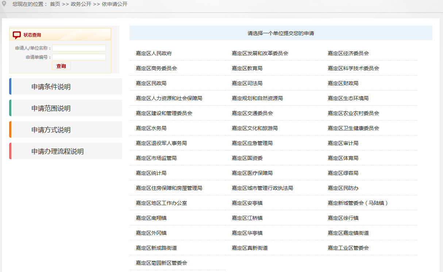The image size is (443, 272).
Task: Click the 申请人/单位名称 input field
Action: click(x=79, y=48)
